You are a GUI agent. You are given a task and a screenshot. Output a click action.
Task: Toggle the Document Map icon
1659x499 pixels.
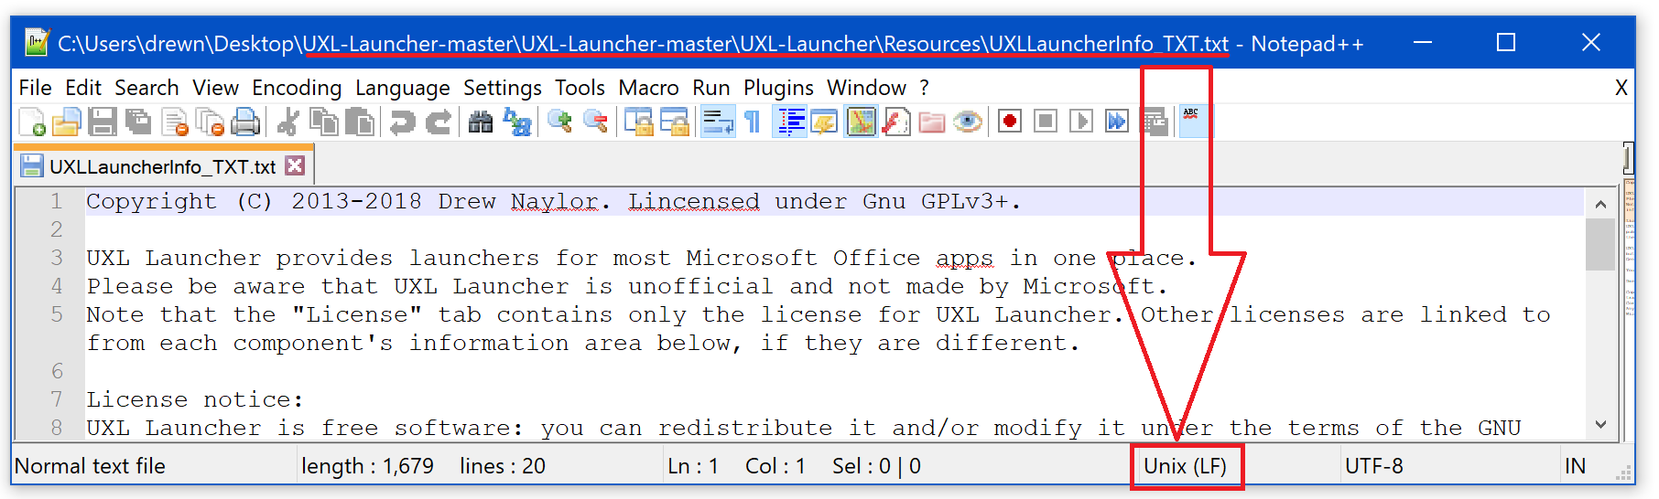pyautogui.click(x=861, y=122)
